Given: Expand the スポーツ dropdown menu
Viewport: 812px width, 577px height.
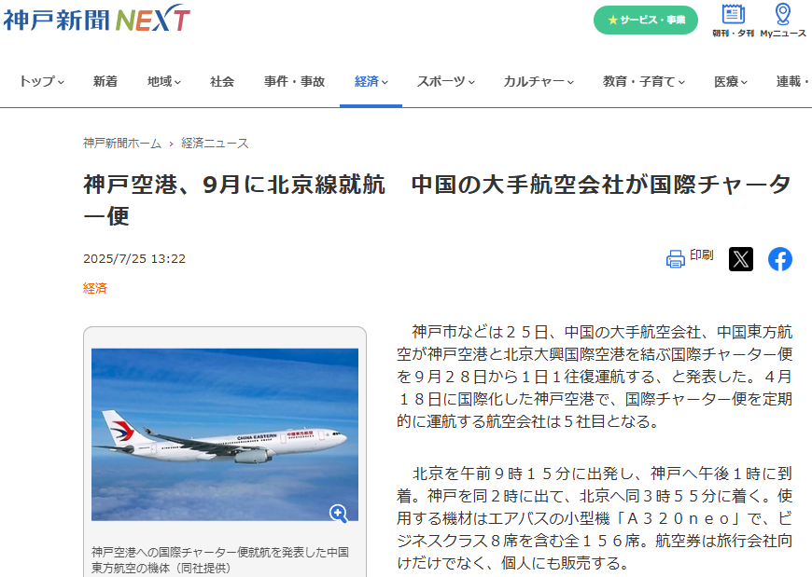Looking at the screenshot, I should point(446,82).
